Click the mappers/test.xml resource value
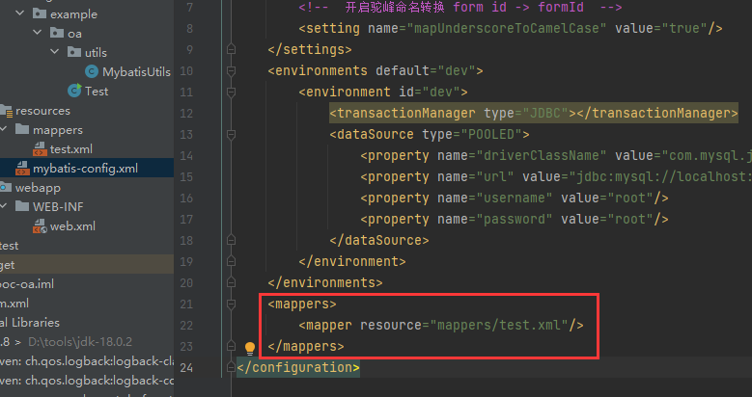 [500, 326]
